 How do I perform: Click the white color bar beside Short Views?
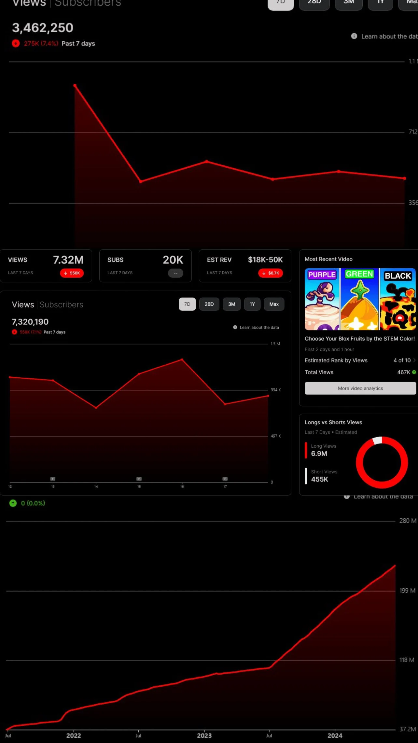click(306, 476)
